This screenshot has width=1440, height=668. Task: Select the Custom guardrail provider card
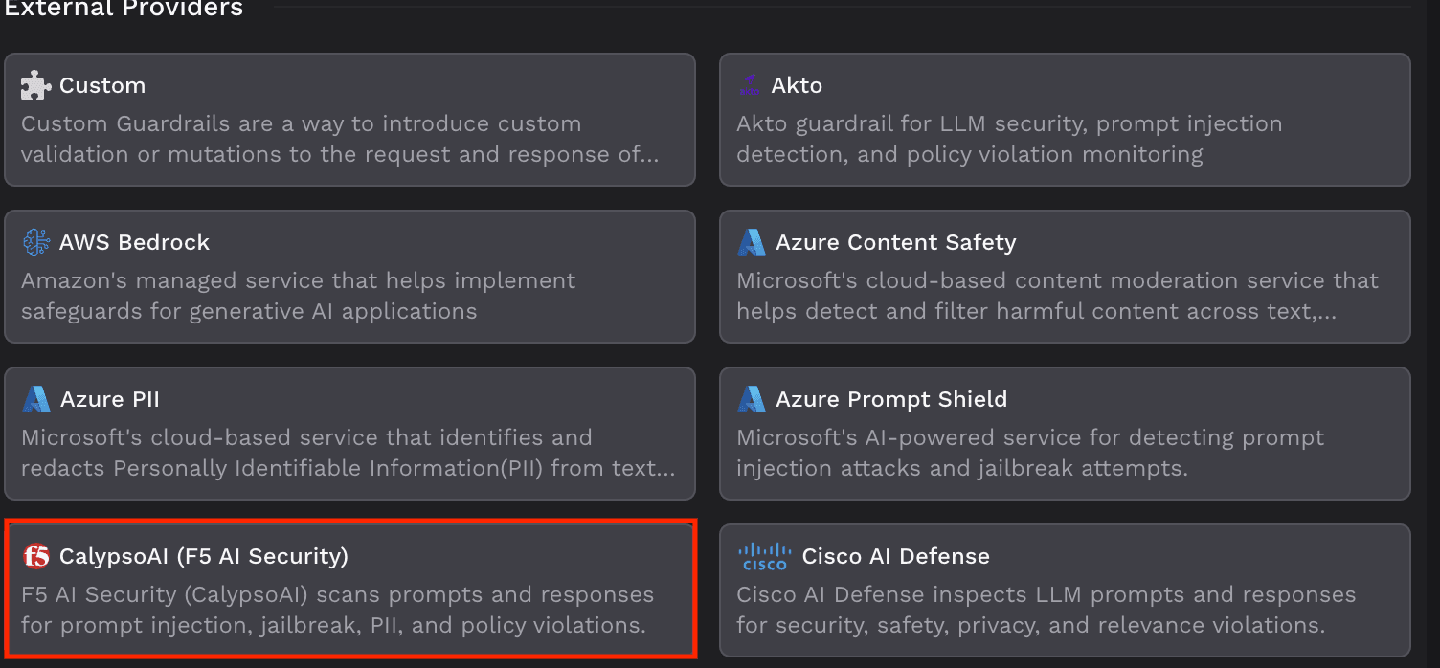pyautogui.click(x=349, y=120)
